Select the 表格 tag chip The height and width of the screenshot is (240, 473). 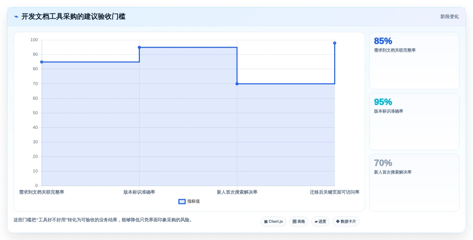click(x=299, y=222)
